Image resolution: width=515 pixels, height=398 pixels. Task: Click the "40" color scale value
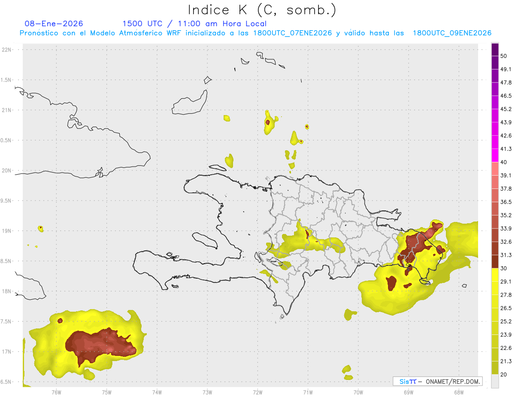tap(504, 162)
